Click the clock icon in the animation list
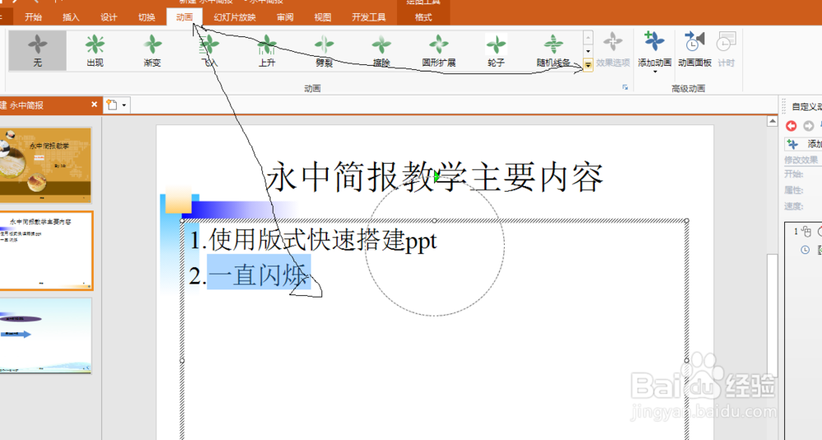 pyautogui.click(x=806, y=250)
